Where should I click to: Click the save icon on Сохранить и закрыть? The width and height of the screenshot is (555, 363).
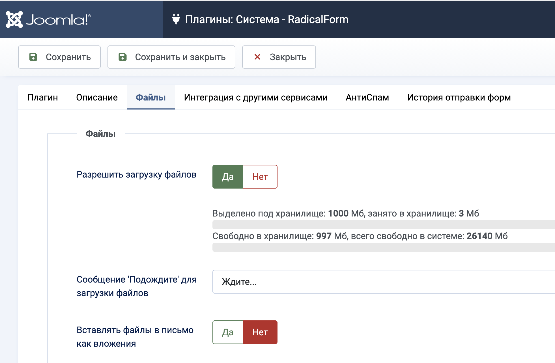tap(122, 57)
